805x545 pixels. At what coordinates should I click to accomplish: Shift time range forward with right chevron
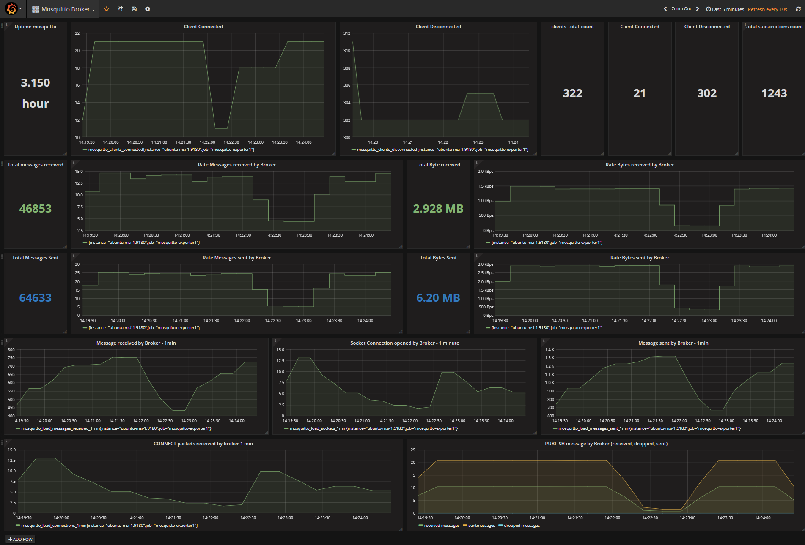698,9
